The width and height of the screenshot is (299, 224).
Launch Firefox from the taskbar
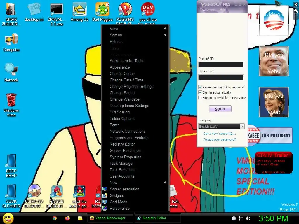[67, 218]
